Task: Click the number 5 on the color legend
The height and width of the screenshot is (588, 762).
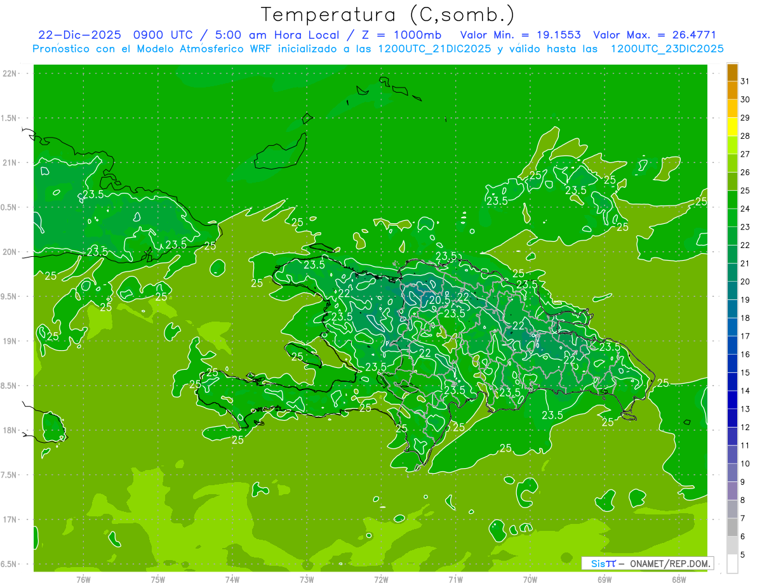Action: point(745,555)
